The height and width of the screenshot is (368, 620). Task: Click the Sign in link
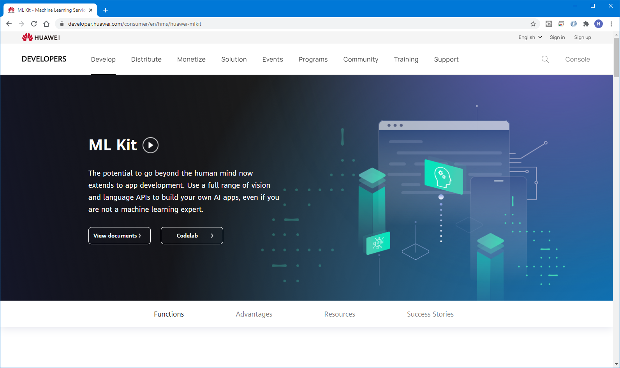(557, 37)
